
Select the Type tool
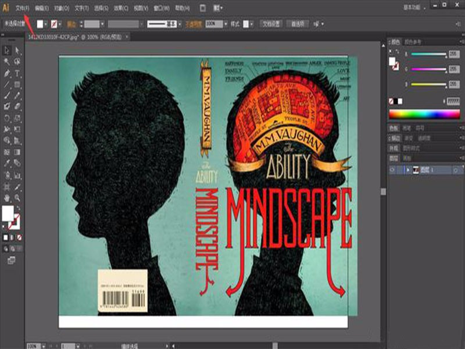(17, 74)
